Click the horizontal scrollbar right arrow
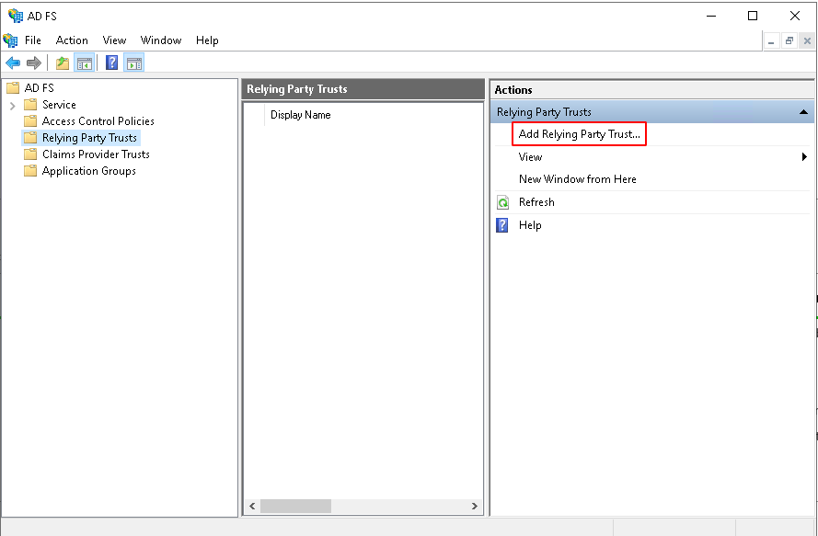This screenshot has height=536, width=818. pos(475,507)
